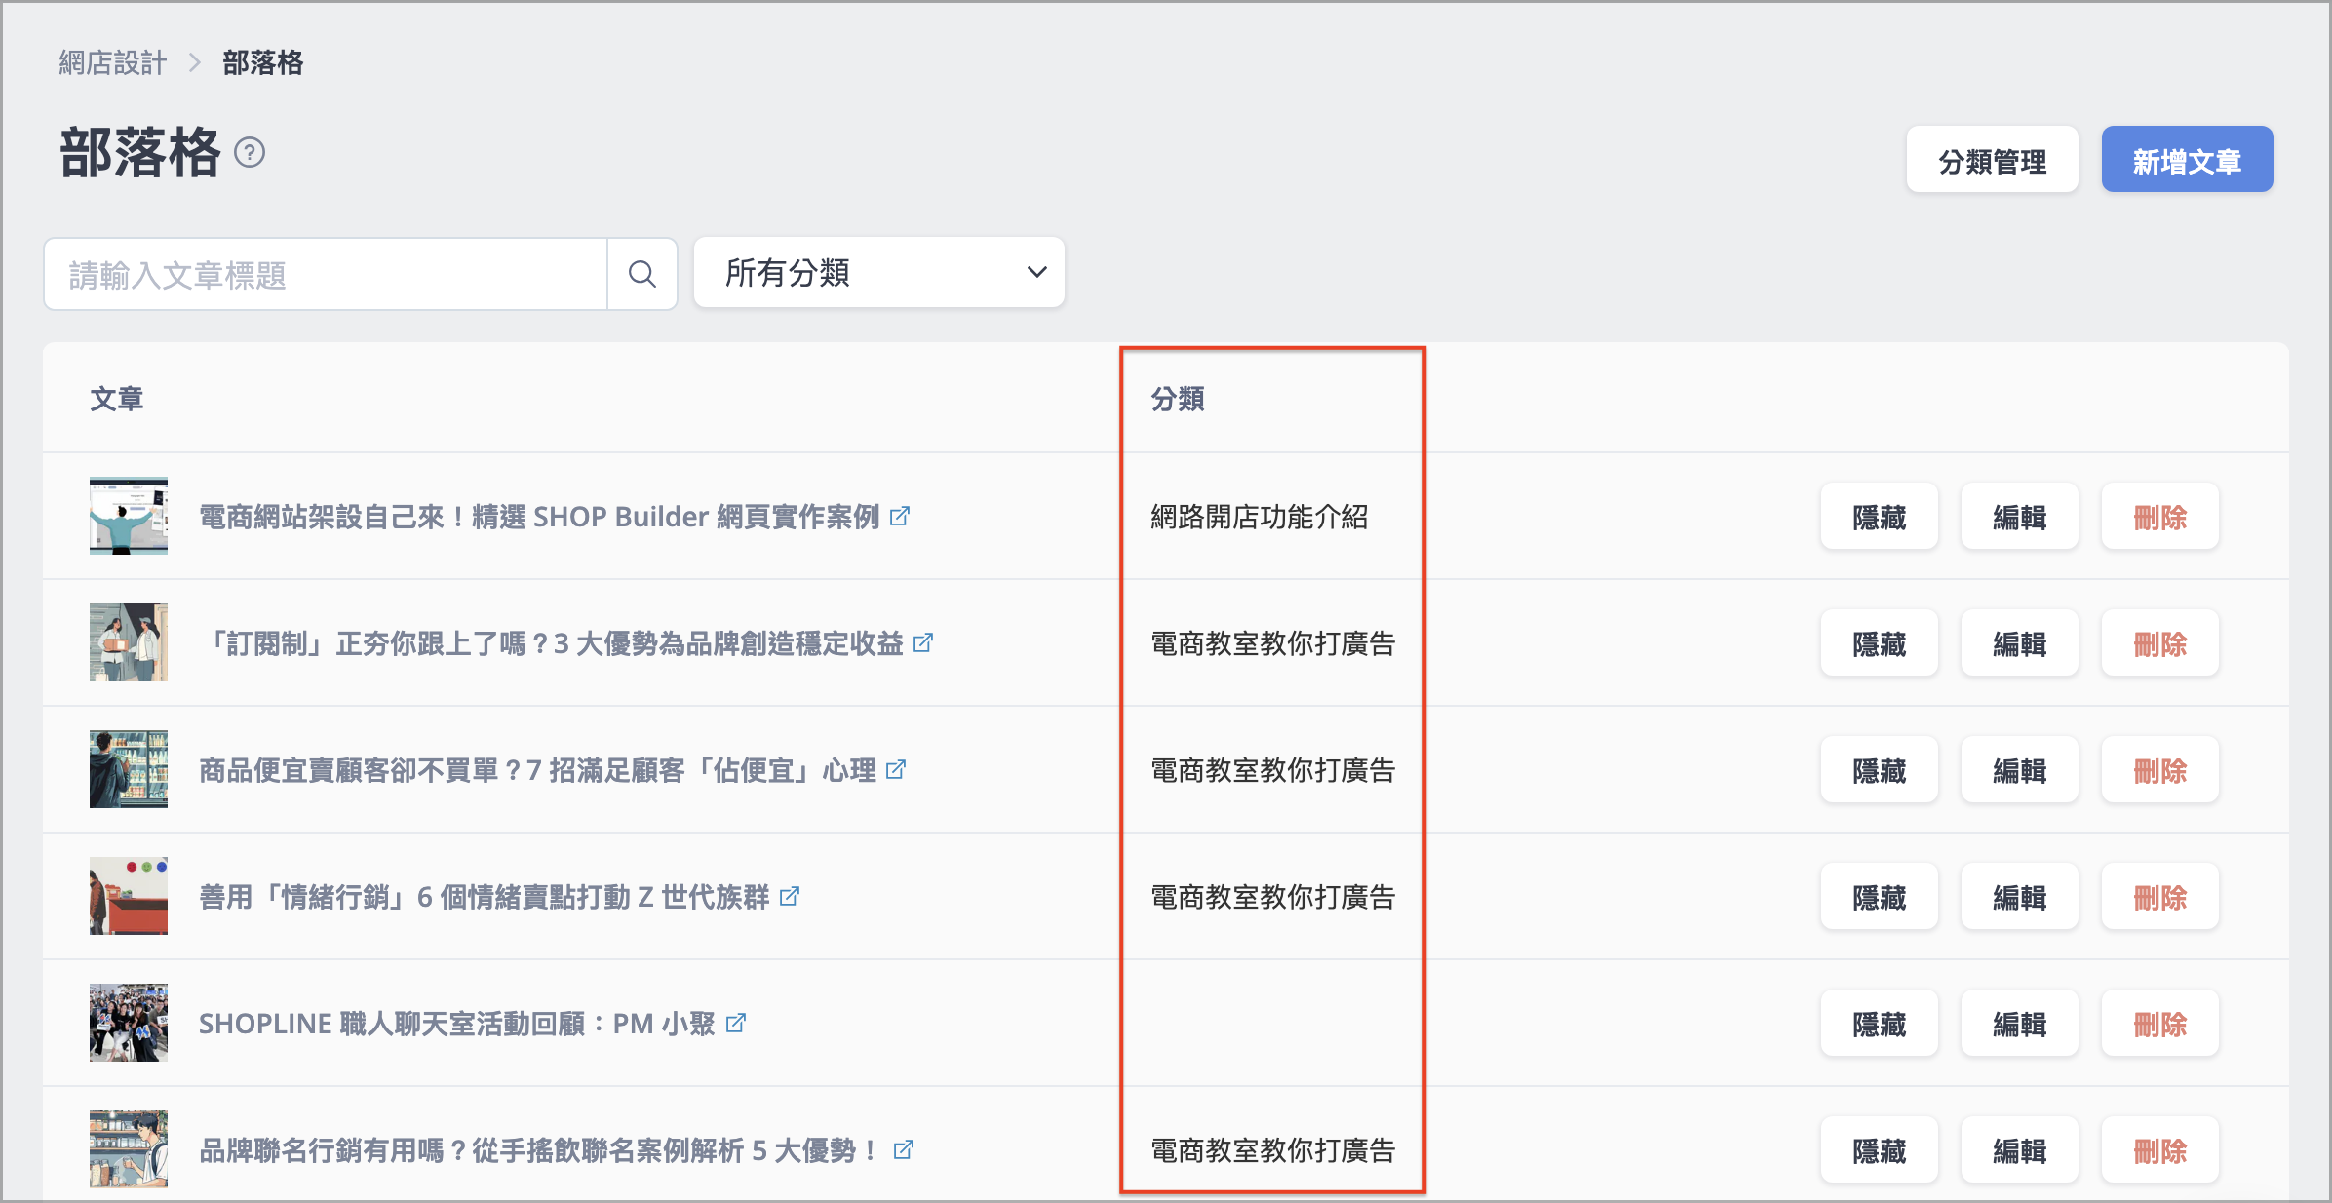The image size is (2332, 1203).
Task: Delete the 情緒行銷 article
Action: click(2159, 897)
